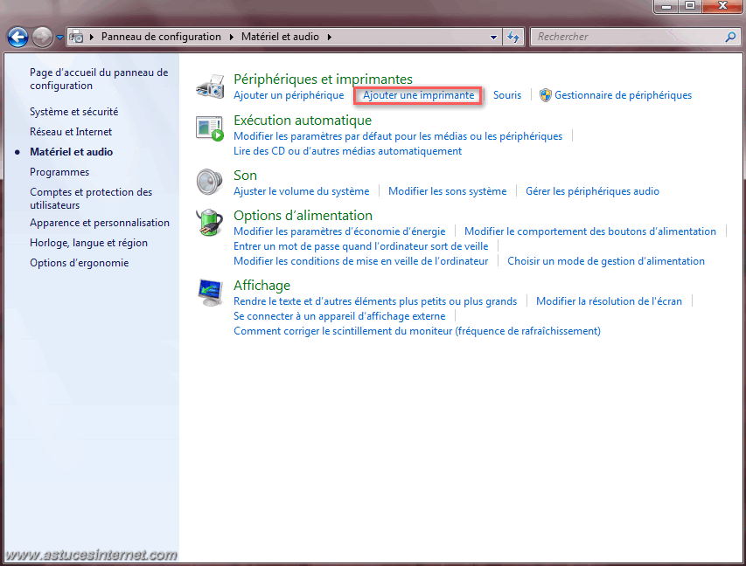Image resolution: width=746 pixels, height=566 pixels.
Task: Click the Control Panel icon in address bar
Action: 76,37
